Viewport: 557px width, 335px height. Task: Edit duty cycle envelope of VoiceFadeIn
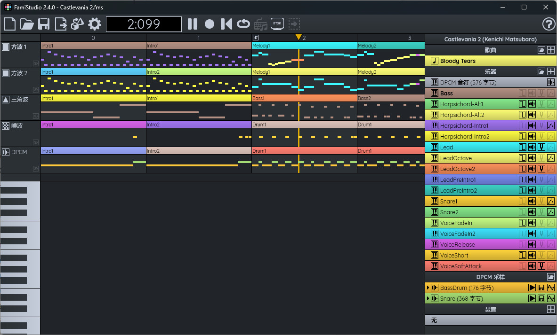(522, 223)
